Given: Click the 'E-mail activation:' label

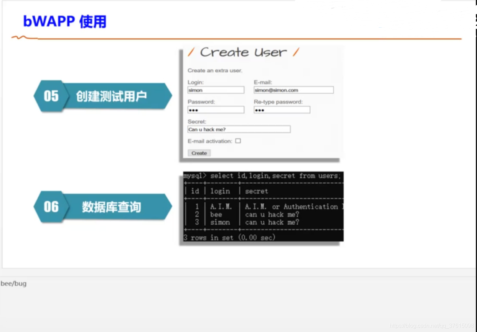Looking at the screenshot, I should [x=210, y=141].
